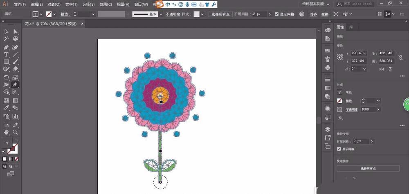Open the 效果(C) menu
Screen dimensions: 409x194
click(106, 4)
